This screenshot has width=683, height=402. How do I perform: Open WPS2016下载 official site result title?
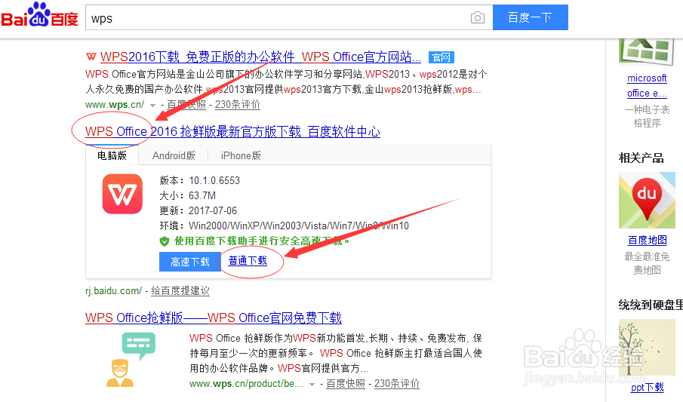pyautogui.click(x=260, y=57)
